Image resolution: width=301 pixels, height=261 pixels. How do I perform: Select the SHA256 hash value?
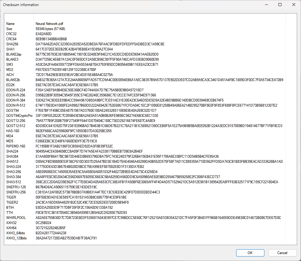[100, 44]
